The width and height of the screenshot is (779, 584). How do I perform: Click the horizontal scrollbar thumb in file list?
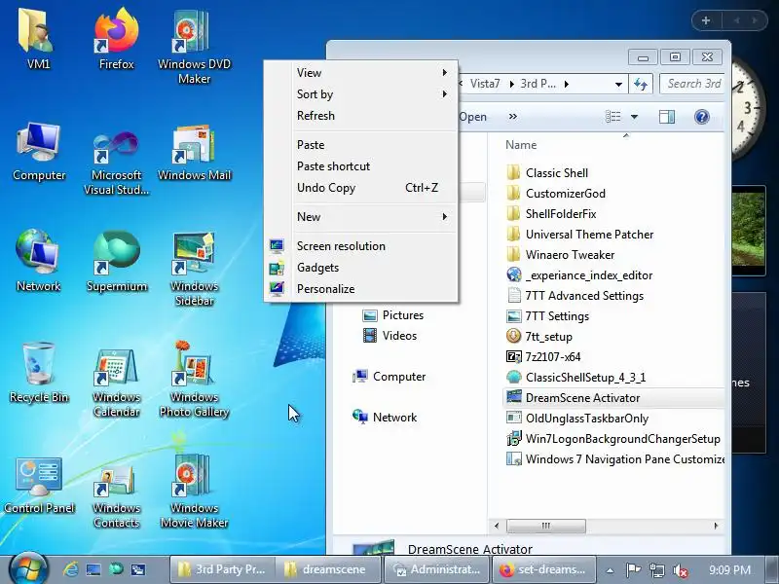pos(546,526)
